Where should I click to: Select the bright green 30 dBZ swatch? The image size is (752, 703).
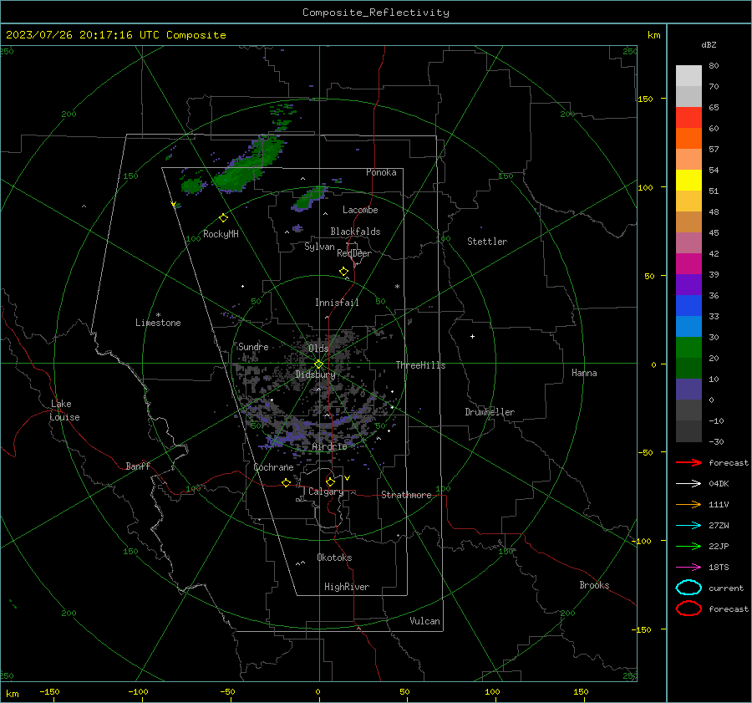tap(688, 347)
